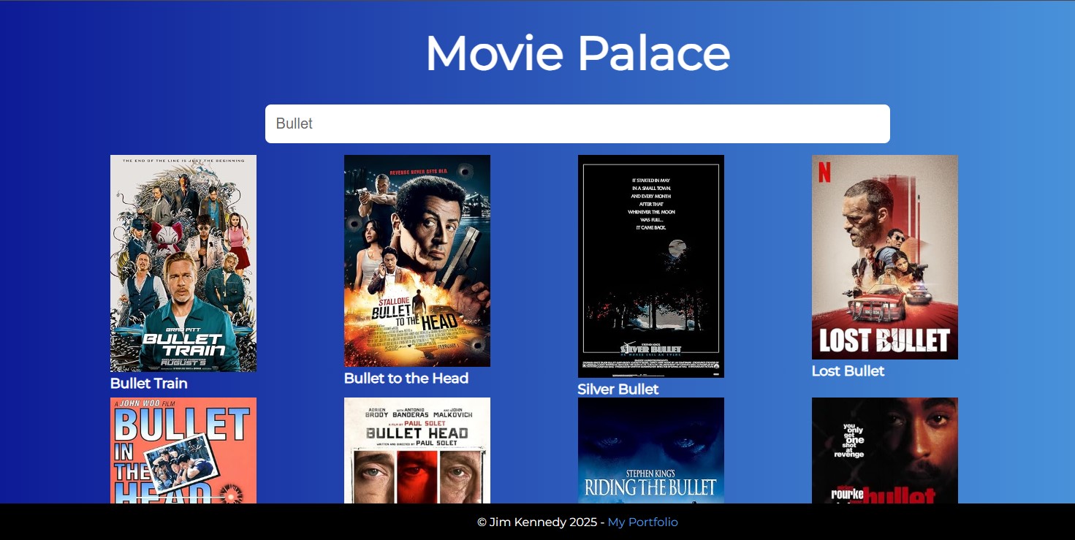
Task: Click the "Bullet Train" title text
Action: click(x=149, y=384)
